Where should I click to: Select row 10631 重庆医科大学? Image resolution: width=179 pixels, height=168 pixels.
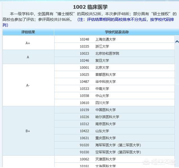click(x=114, y=138)
